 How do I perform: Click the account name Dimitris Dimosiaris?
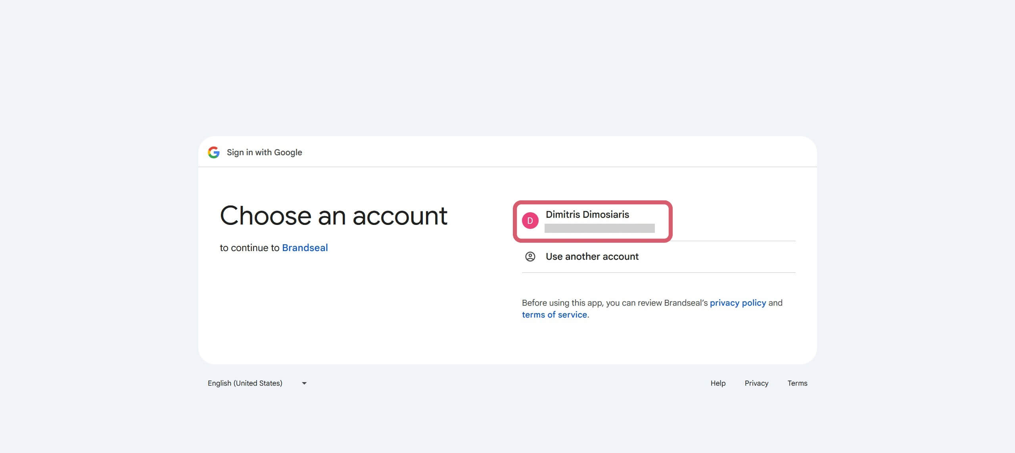pos(587,214)
